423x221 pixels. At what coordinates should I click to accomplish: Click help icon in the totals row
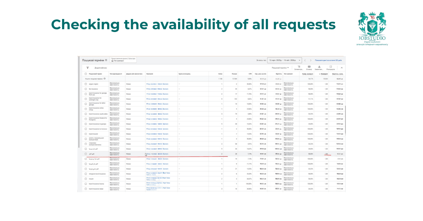coord(105,78)
